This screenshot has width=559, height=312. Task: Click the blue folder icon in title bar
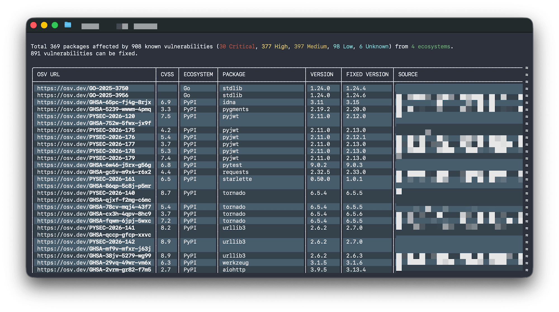coord(68,25)
